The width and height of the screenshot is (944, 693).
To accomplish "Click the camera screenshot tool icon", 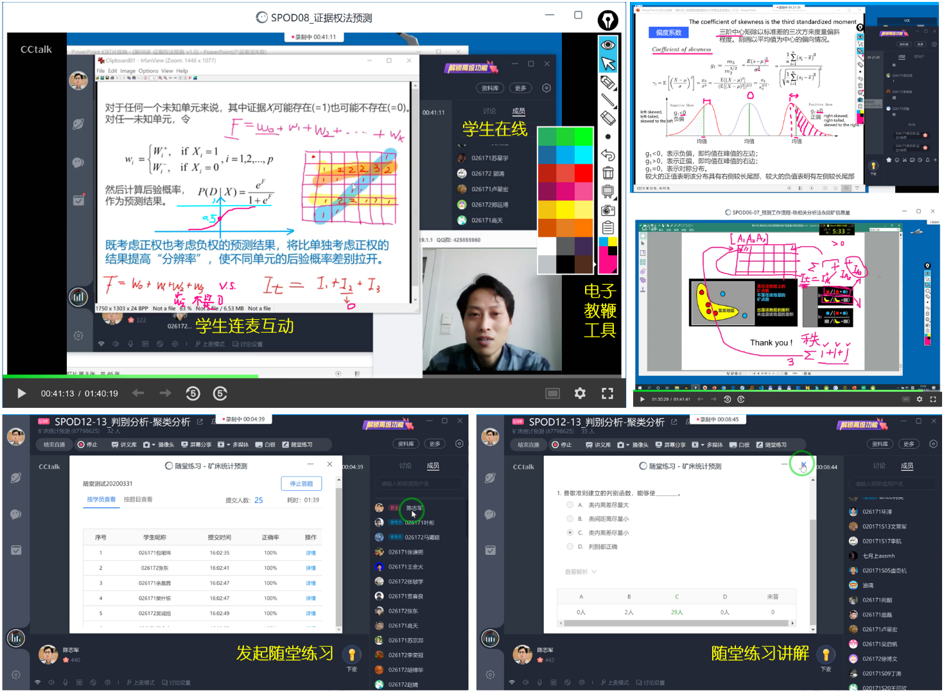I will coord(607,210).
